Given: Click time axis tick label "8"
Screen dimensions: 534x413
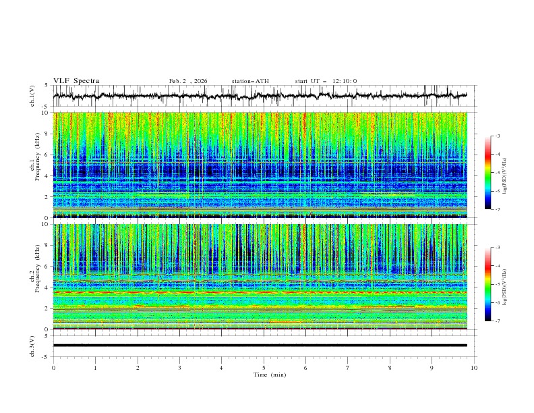Looking at the screenshot, I should click(390, 368).
